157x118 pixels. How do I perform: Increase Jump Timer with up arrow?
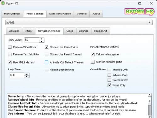coord(27,74)
